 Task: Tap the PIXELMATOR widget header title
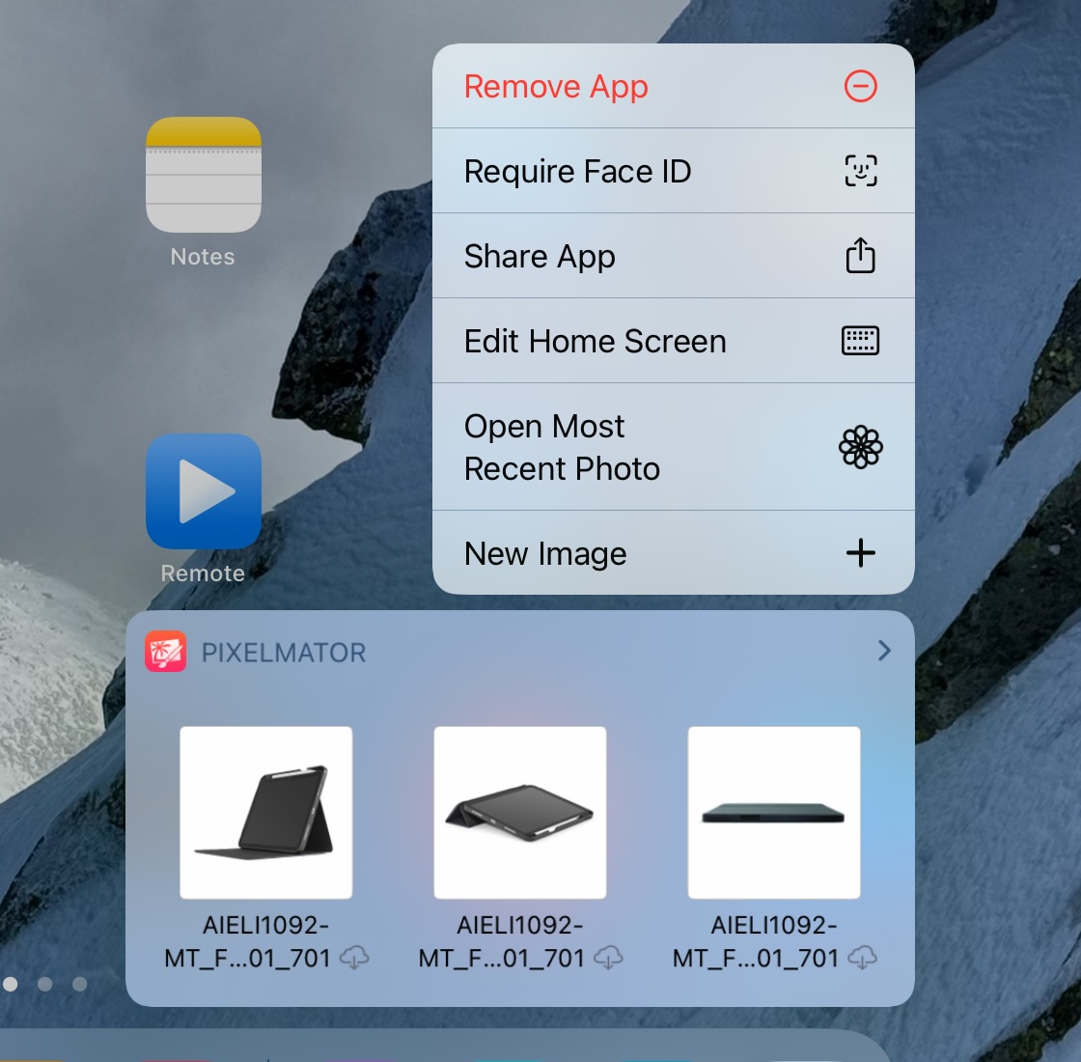tap(284, 653)
